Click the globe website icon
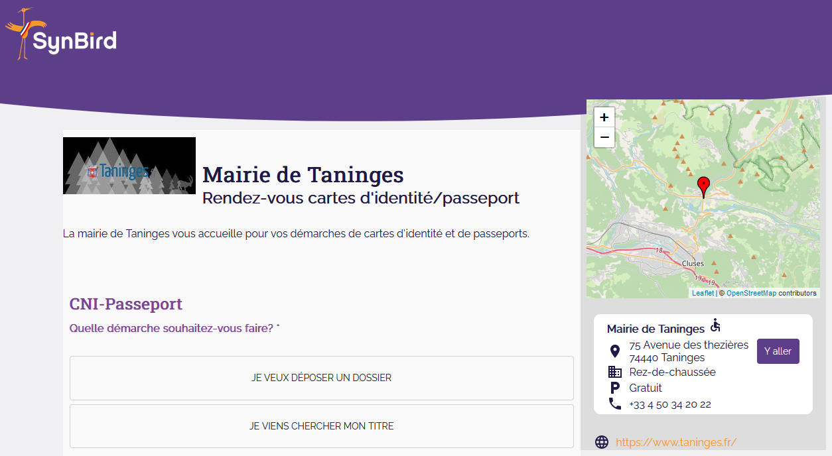Viewport: 832px width, 456px height. point(602,442)
